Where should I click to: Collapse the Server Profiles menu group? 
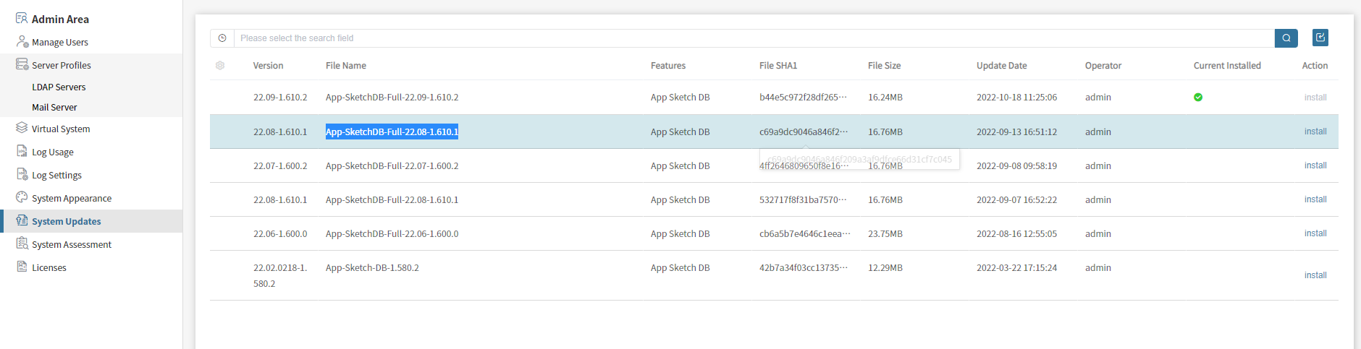pos(62,65)
